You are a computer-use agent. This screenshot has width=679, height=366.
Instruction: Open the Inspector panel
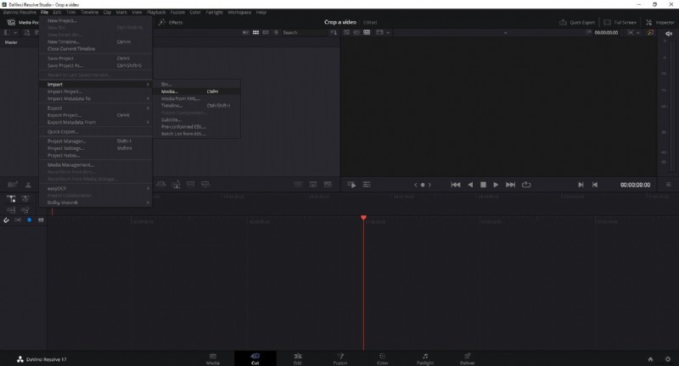(x=660, y=22)
